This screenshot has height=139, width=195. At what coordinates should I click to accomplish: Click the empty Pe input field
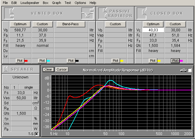[21, 129]
